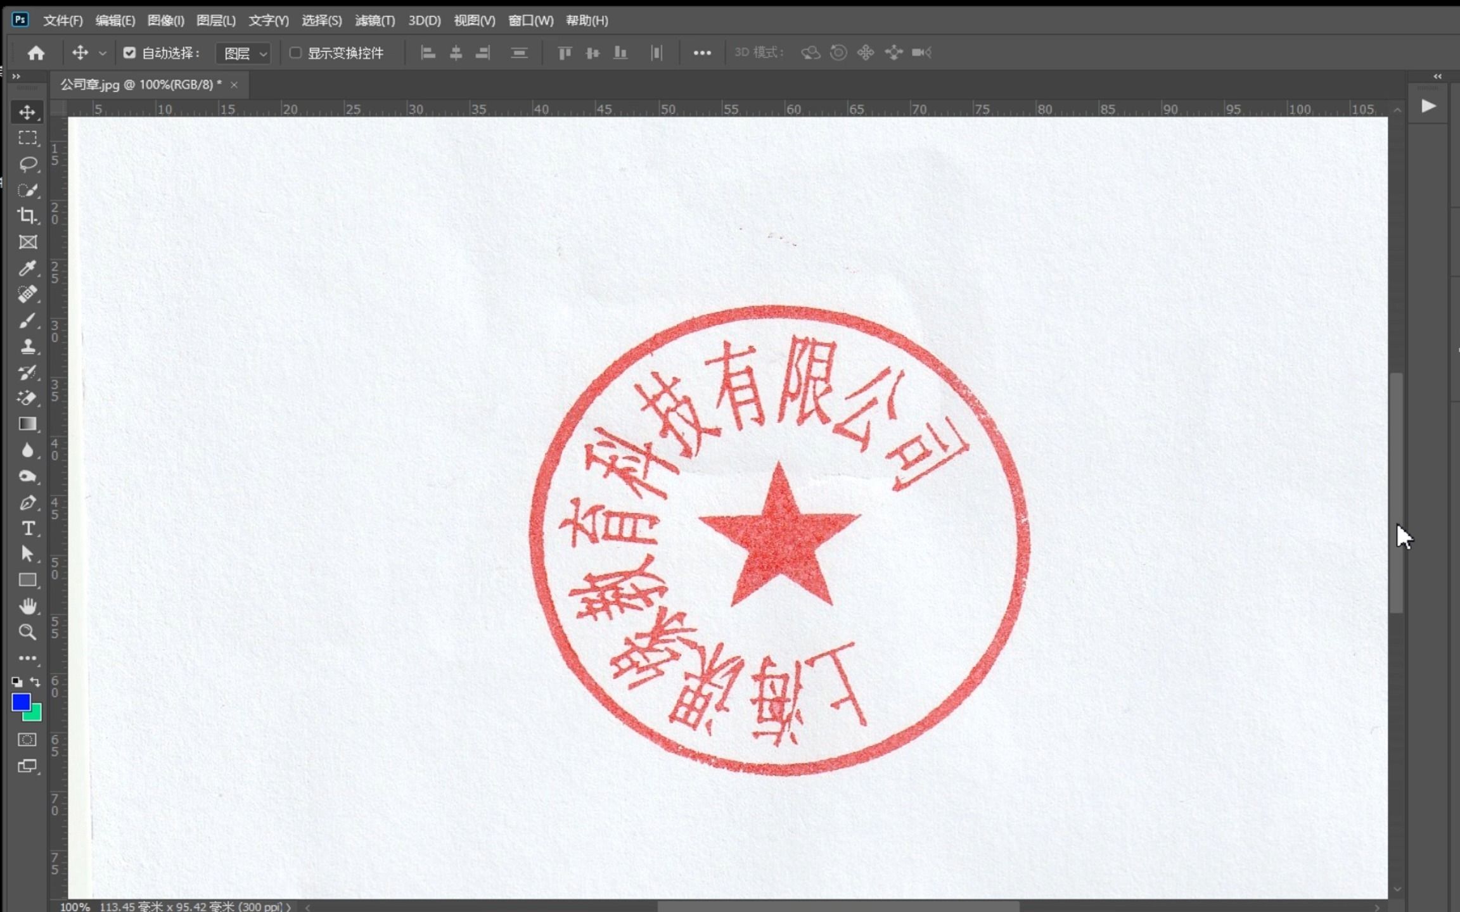Select the Horizontal Type tool
Viewport: 1460px width, 912px height.
coord(28,528)
